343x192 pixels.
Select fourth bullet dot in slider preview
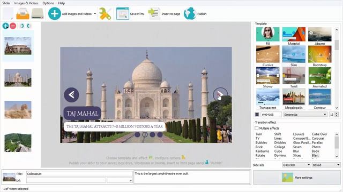click(x=160, y=134)
